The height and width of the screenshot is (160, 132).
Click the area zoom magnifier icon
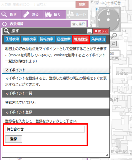point(114,44)
